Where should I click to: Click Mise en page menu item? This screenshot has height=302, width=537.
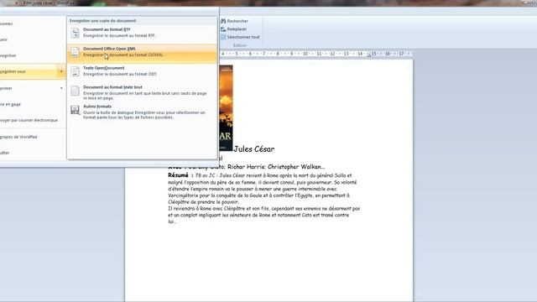(33, 104)
